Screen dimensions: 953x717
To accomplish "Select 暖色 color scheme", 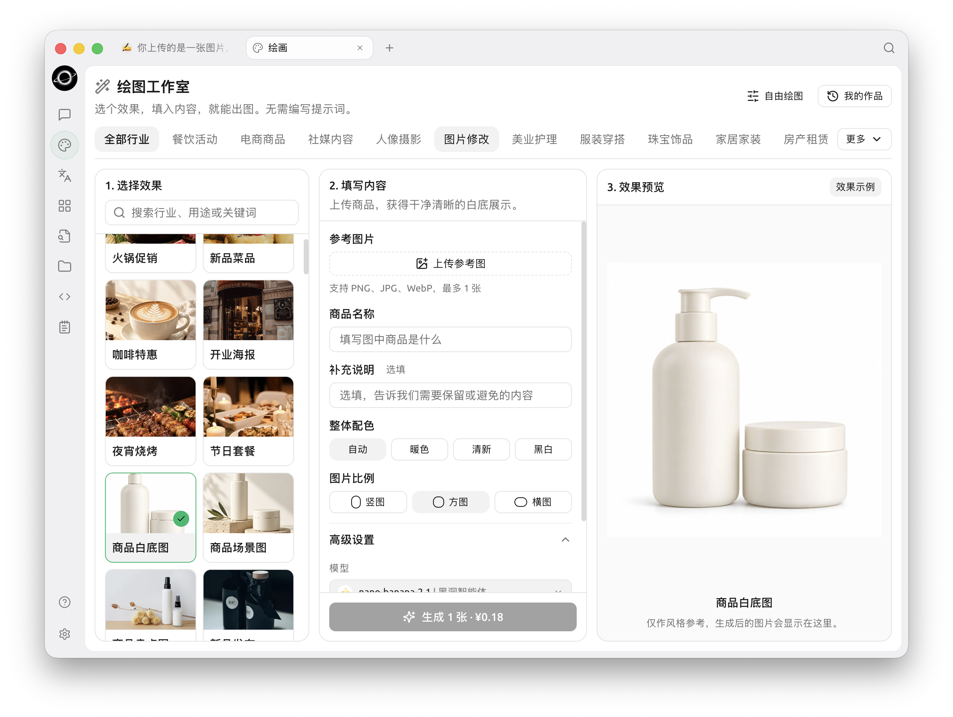I will [419, 449].
